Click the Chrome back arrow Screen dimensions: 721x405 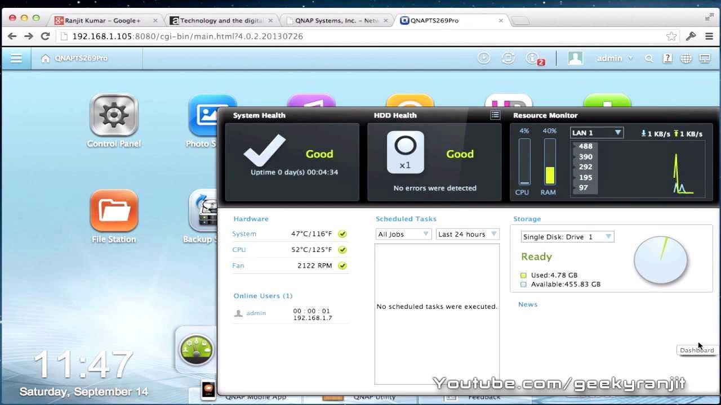pos(12,36)
